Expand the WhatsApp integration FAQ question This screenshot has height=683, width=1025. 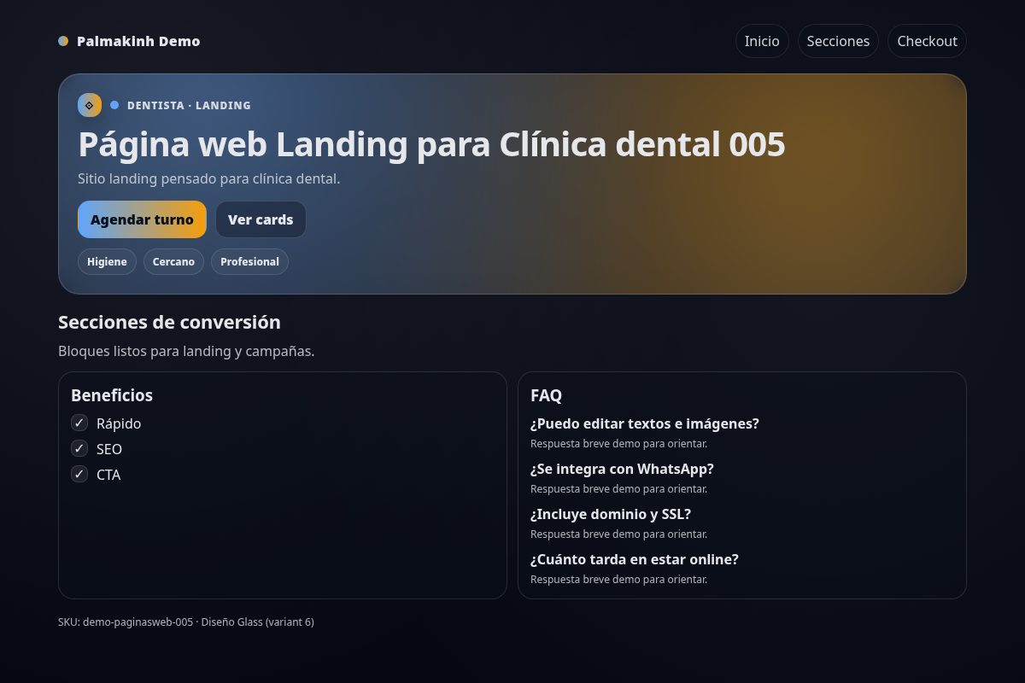[x=623, y=469]
